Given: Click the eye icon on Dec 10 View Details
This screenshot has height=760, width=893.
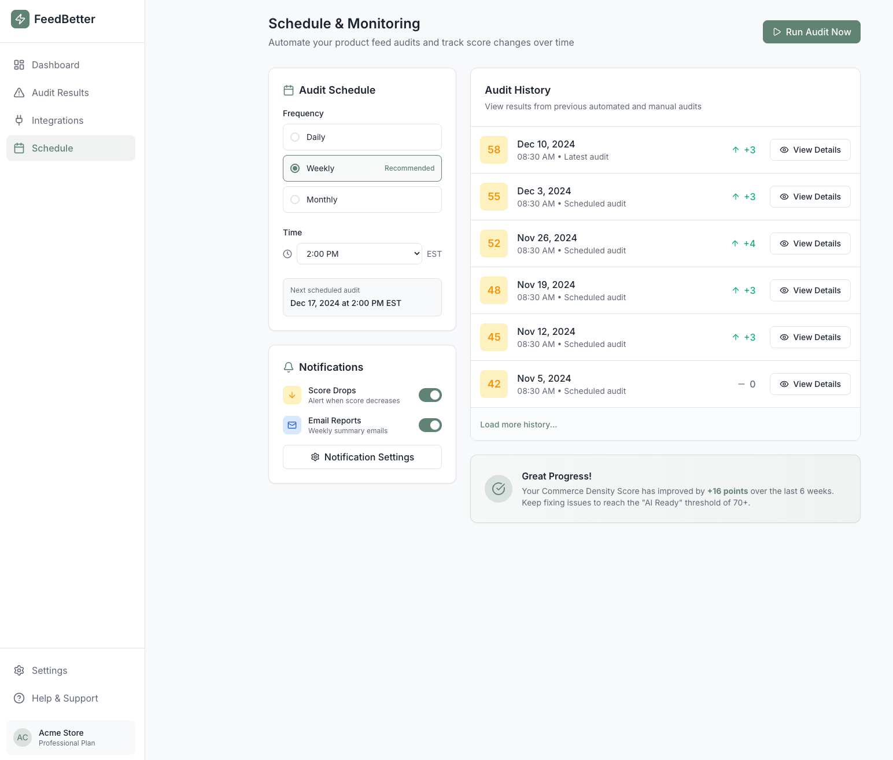Looking at the screenshot, I should pyautogui.click(x=784, y=150).
